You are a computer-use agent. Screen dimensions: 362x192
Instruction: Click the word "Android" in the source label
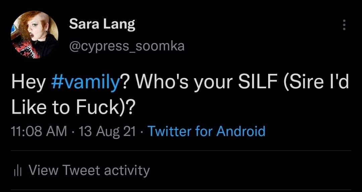(240, 131)
